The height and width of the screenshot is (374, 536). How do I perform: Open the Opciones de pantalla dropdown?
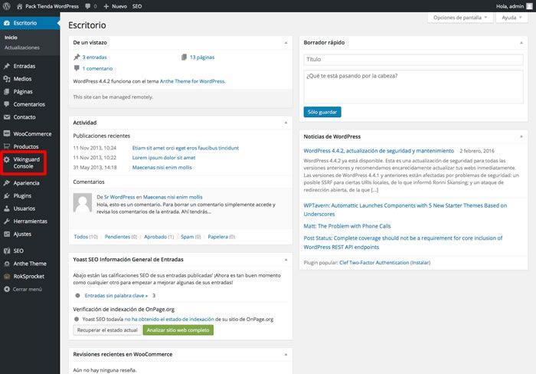click(460, 18)
